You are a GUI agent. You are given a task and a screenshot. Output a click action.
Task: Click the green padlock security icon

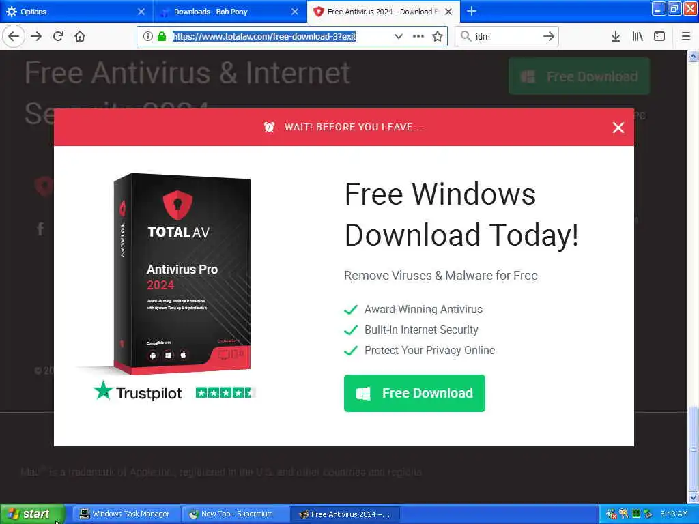[162, 37]
